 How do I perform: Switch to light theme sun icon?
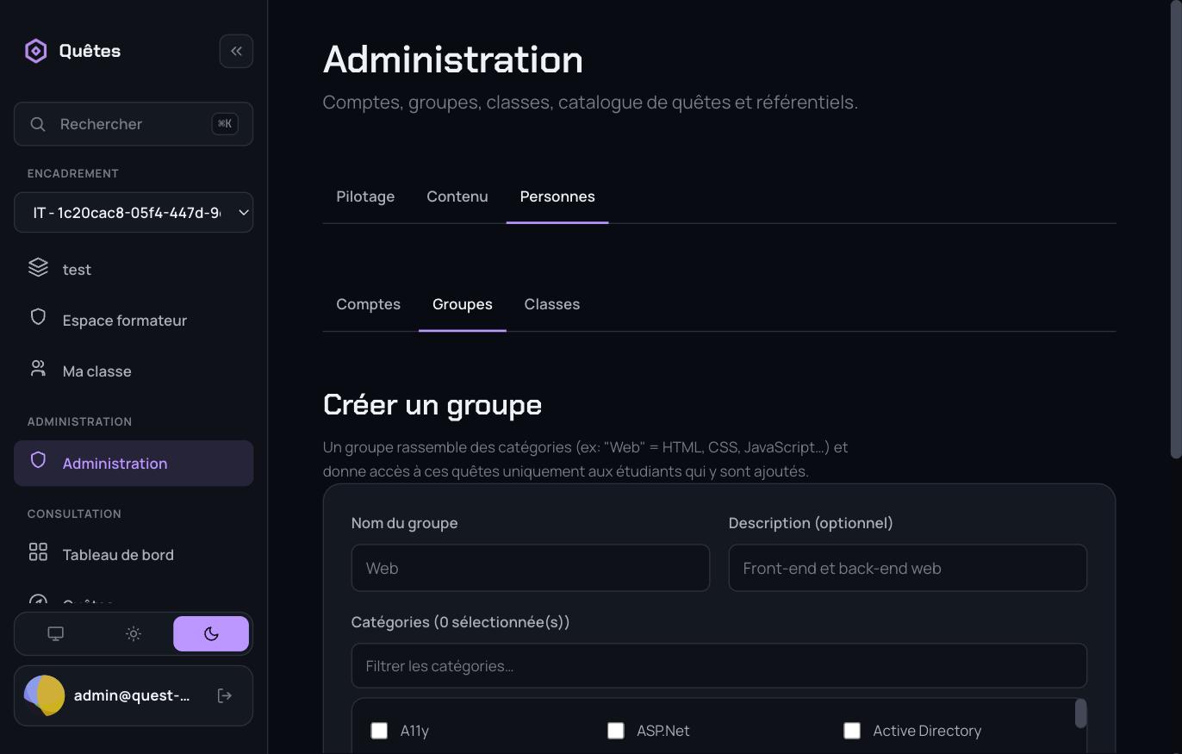pos(134,633)
